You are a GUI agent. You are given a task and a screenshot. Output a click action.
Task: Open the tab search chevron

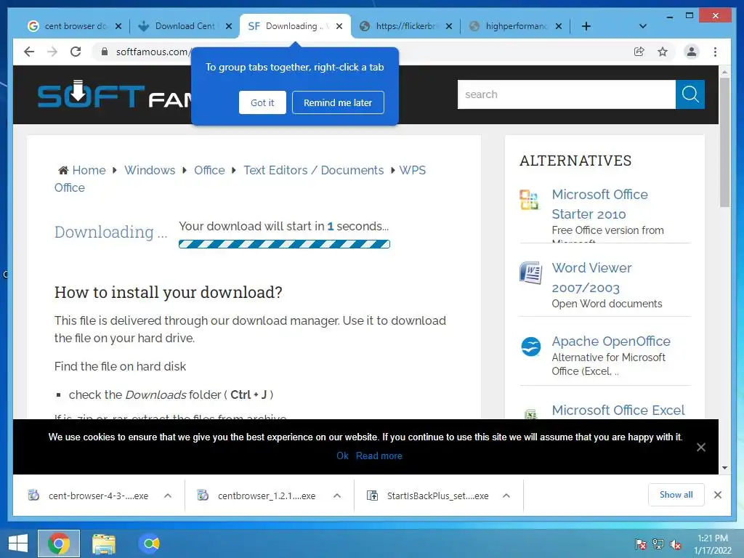pos(642,26)
